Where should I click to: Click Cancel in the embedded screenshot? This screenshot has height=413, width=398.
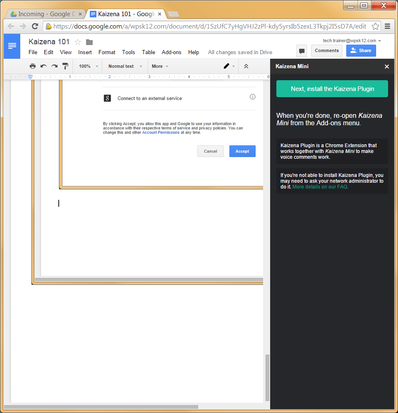pyautogui.click(x=210, y=151)
